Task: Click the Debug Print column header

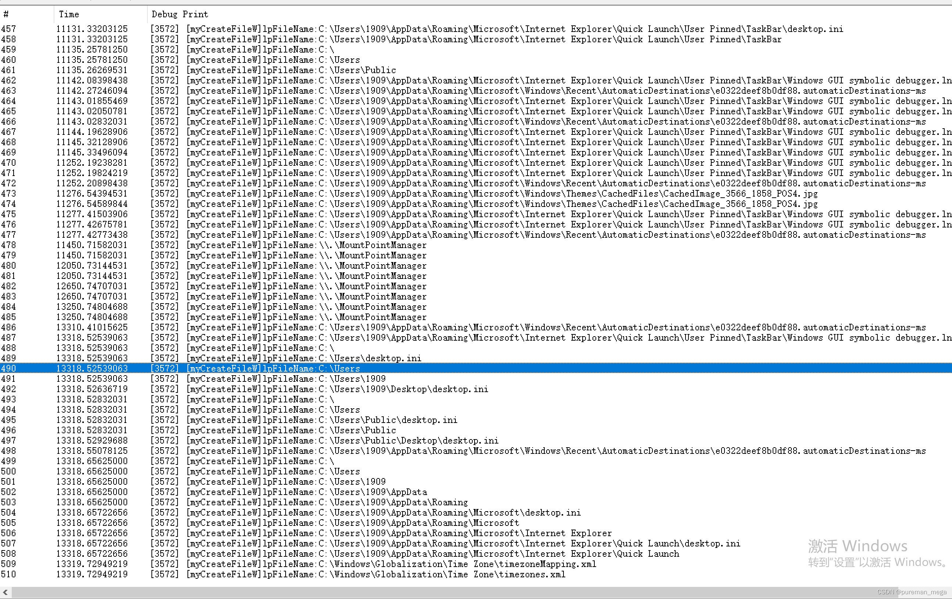Action: tap(179, 14)
